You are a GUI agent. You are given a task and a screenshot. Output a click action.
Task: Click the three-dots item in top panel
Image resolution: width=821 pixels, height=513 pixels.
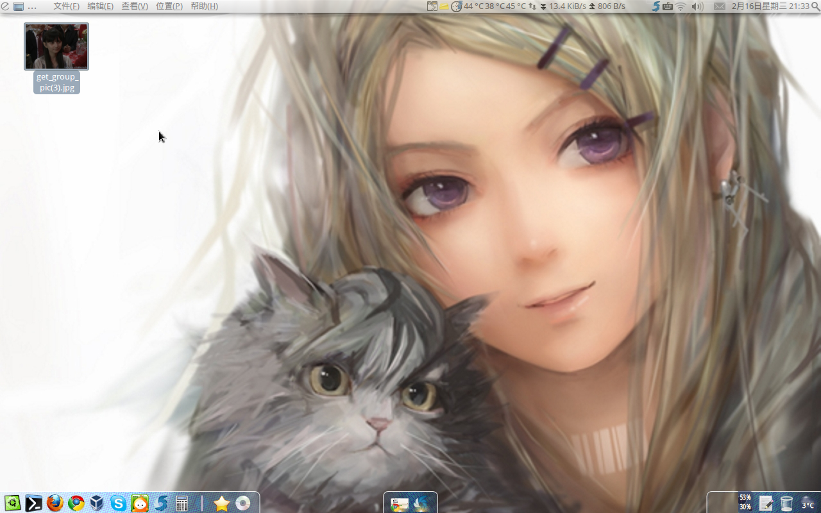[32, 7]
